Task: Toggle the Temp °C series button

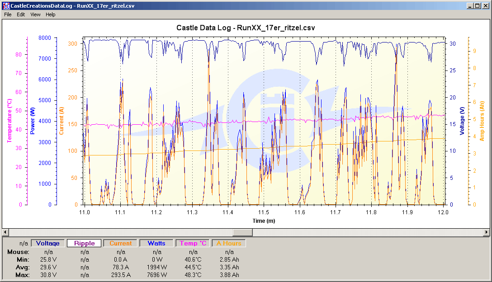Action: pos(193,243)
